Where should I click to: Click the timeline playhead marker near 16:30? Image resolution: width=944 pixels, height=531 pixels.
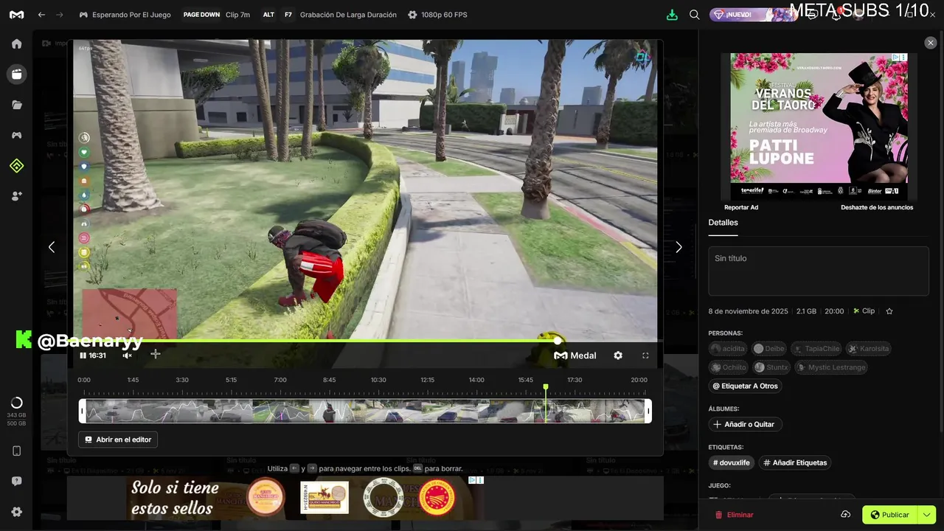tap(546, 387)
